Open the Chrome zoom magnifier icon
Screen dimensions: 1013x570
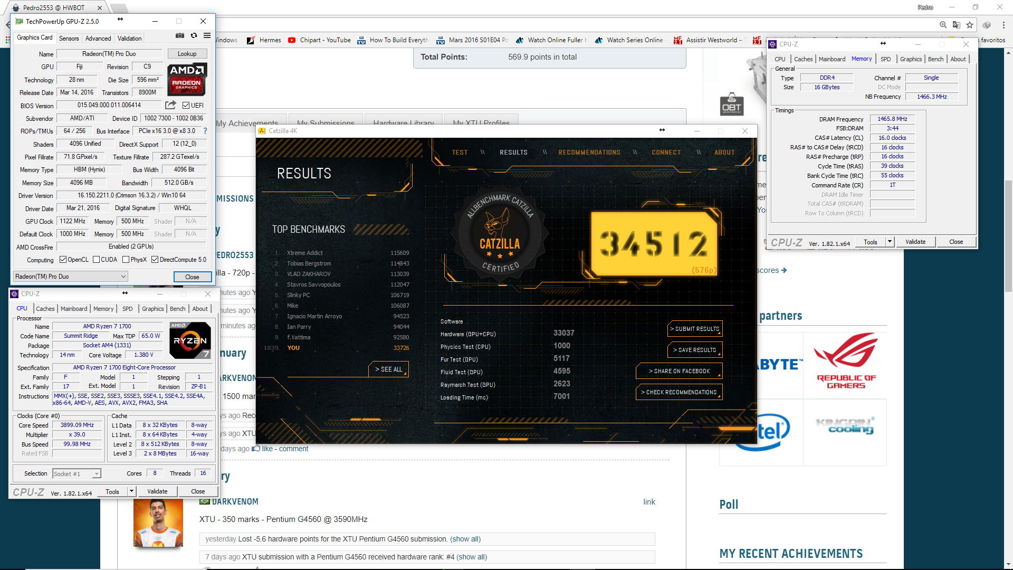point(943,25)
